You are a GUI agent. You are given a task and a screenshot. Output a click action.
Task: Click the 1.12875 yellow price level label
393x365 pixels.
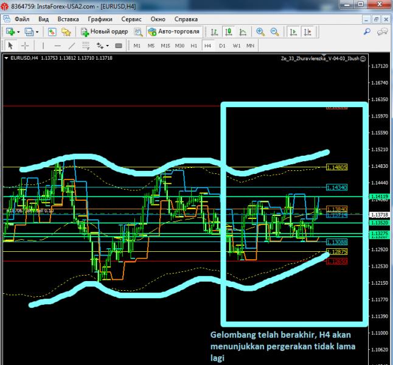pos(336,251)
